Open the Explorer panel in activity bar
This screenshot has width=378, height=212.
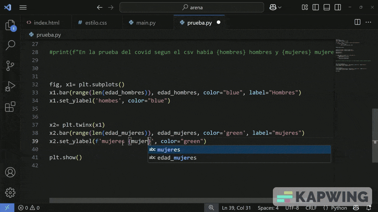10,25
